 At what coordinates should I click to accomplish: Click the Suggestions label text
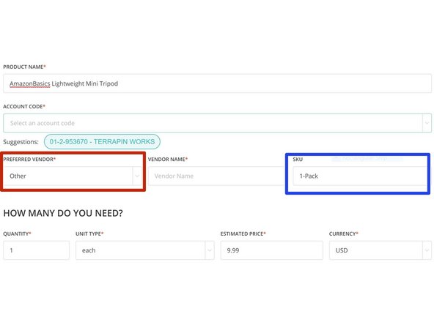tap(21, 142)
